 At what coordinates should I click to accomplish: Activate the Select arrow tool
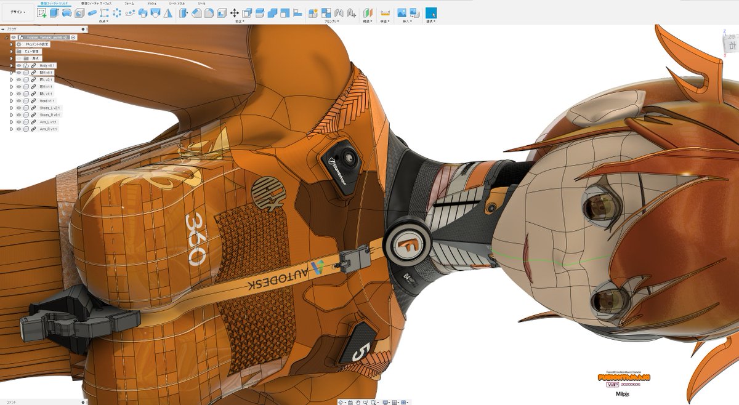[x=431, y=13]
